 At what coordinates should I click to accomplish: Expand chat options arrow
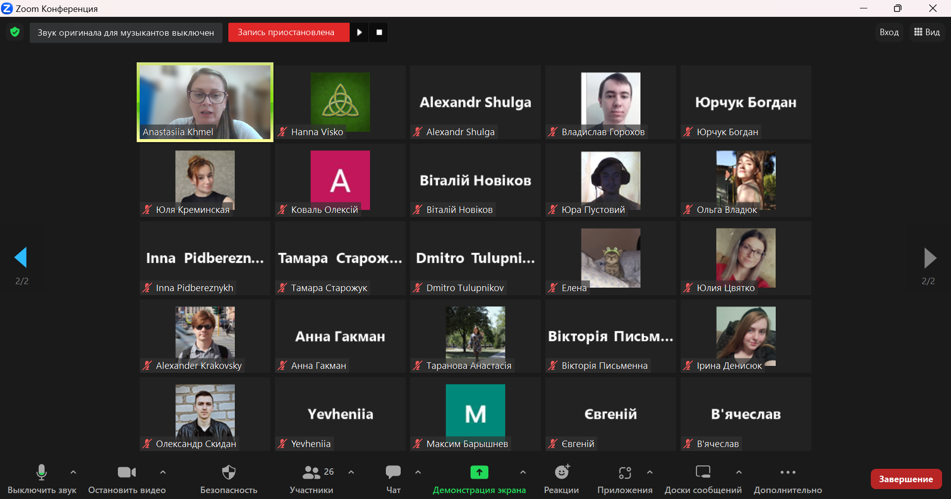point(418,472)
